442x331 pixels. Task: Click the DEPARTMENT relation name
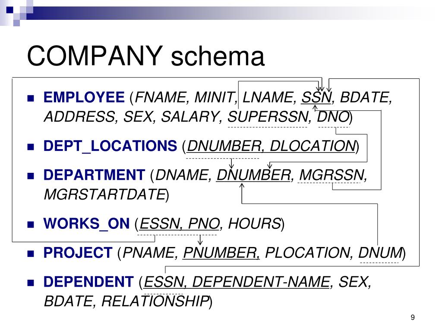pyautogui.click(x=94, y=175)
